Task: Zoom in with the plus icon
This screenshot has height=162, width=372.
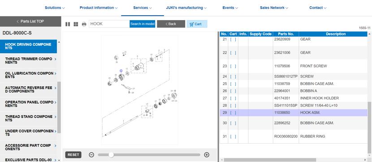Action: [x=207, y=155]
